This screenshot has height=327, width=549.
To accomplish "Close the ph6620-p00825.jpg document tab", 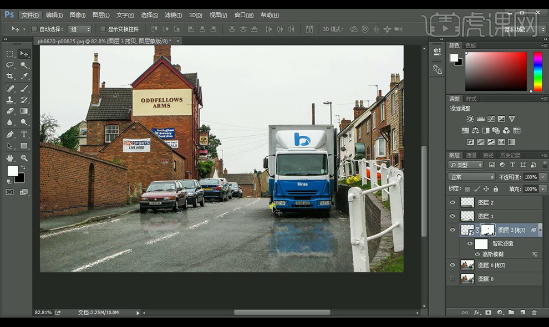I will tap(178, 41).
